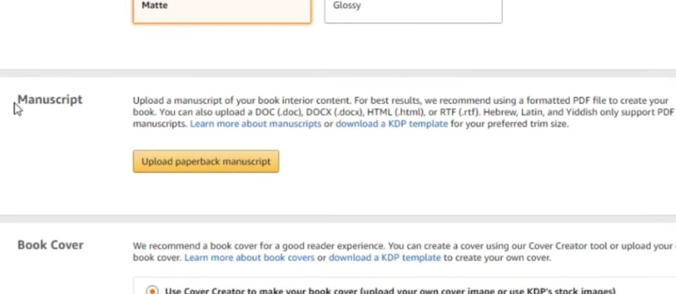Select the Use Cover Creator radio button
Screen dimensions: 676x294
click(x=152, y=290)
